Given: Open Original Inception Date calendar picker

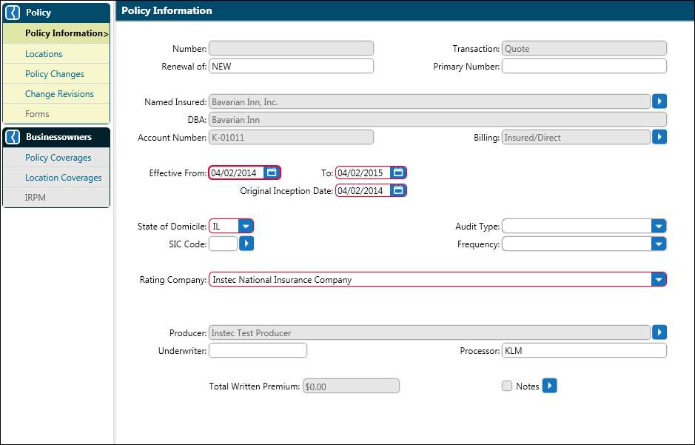Looking at the screenshot, I should (398, 190).
